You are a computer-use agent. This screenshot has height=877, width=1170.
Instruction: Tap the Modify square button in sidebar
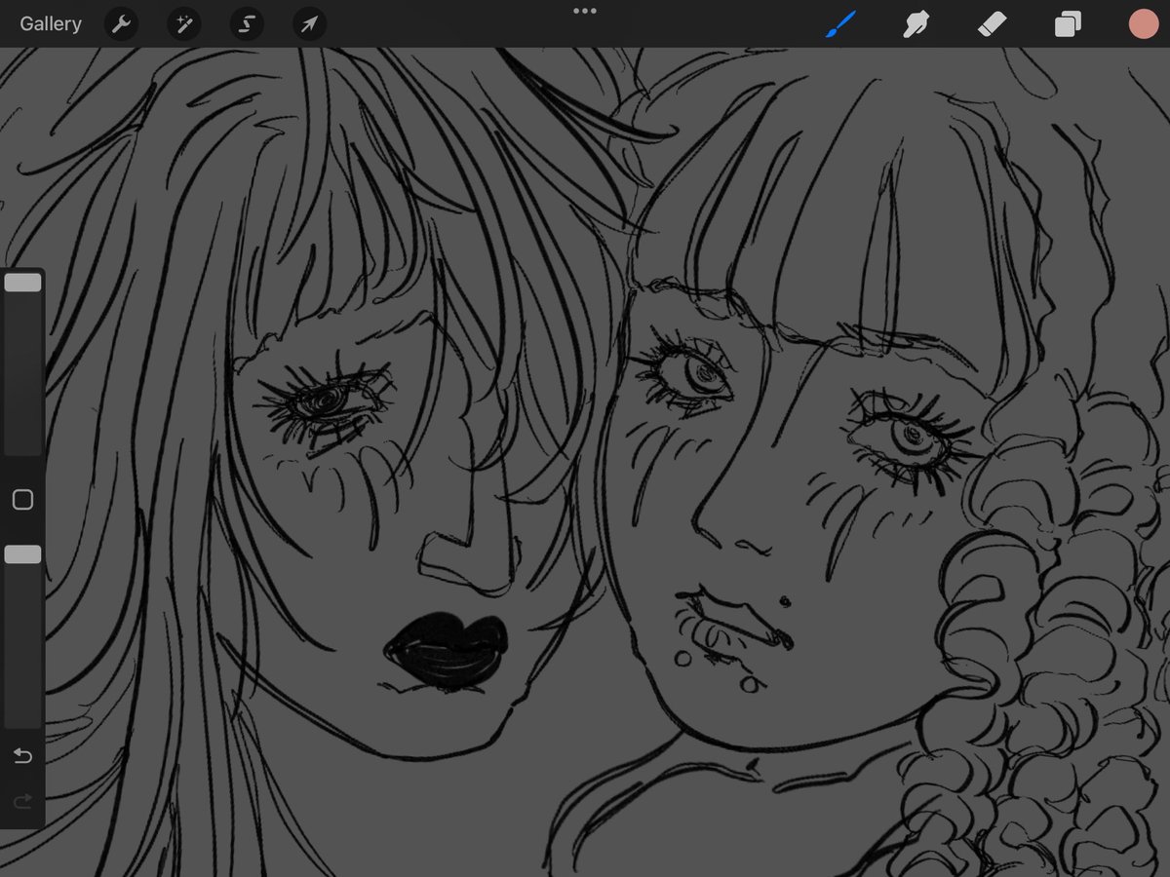click(22, 500)
